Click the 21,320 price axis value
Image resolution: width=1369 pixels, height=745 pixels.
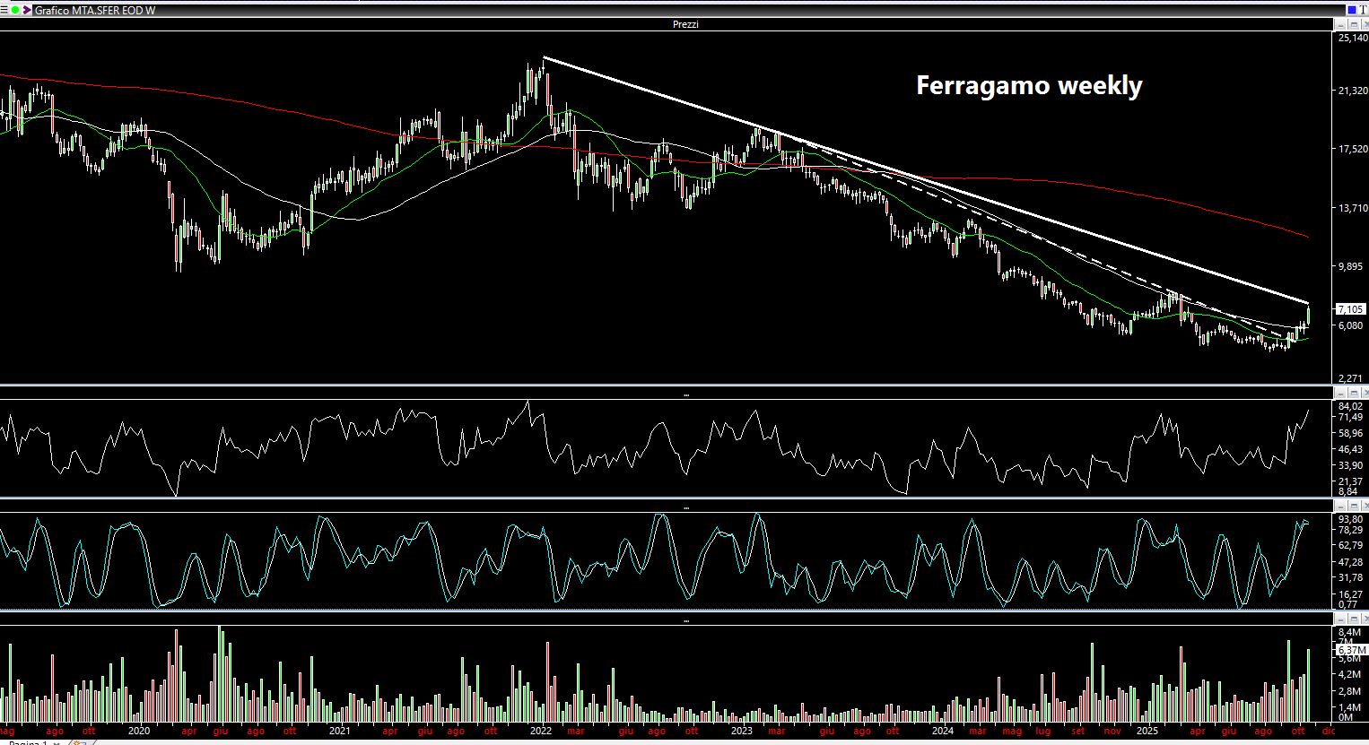pyautogui.click(x=1352, y=91)
